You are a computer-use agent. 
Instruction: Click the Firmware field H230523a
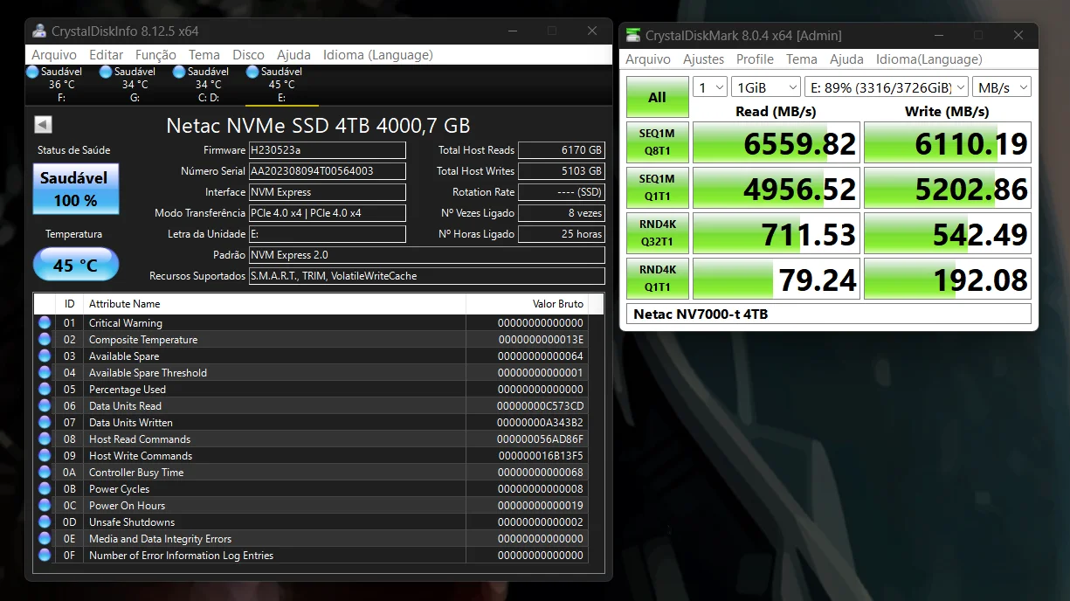tap(328, 150)
